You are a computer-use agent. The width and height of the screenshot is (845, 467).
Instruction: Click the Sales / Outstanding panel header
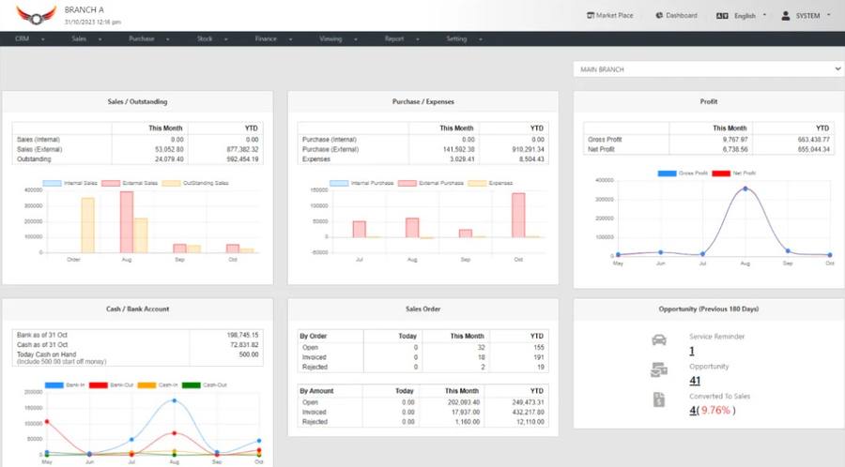click(137, 101)
